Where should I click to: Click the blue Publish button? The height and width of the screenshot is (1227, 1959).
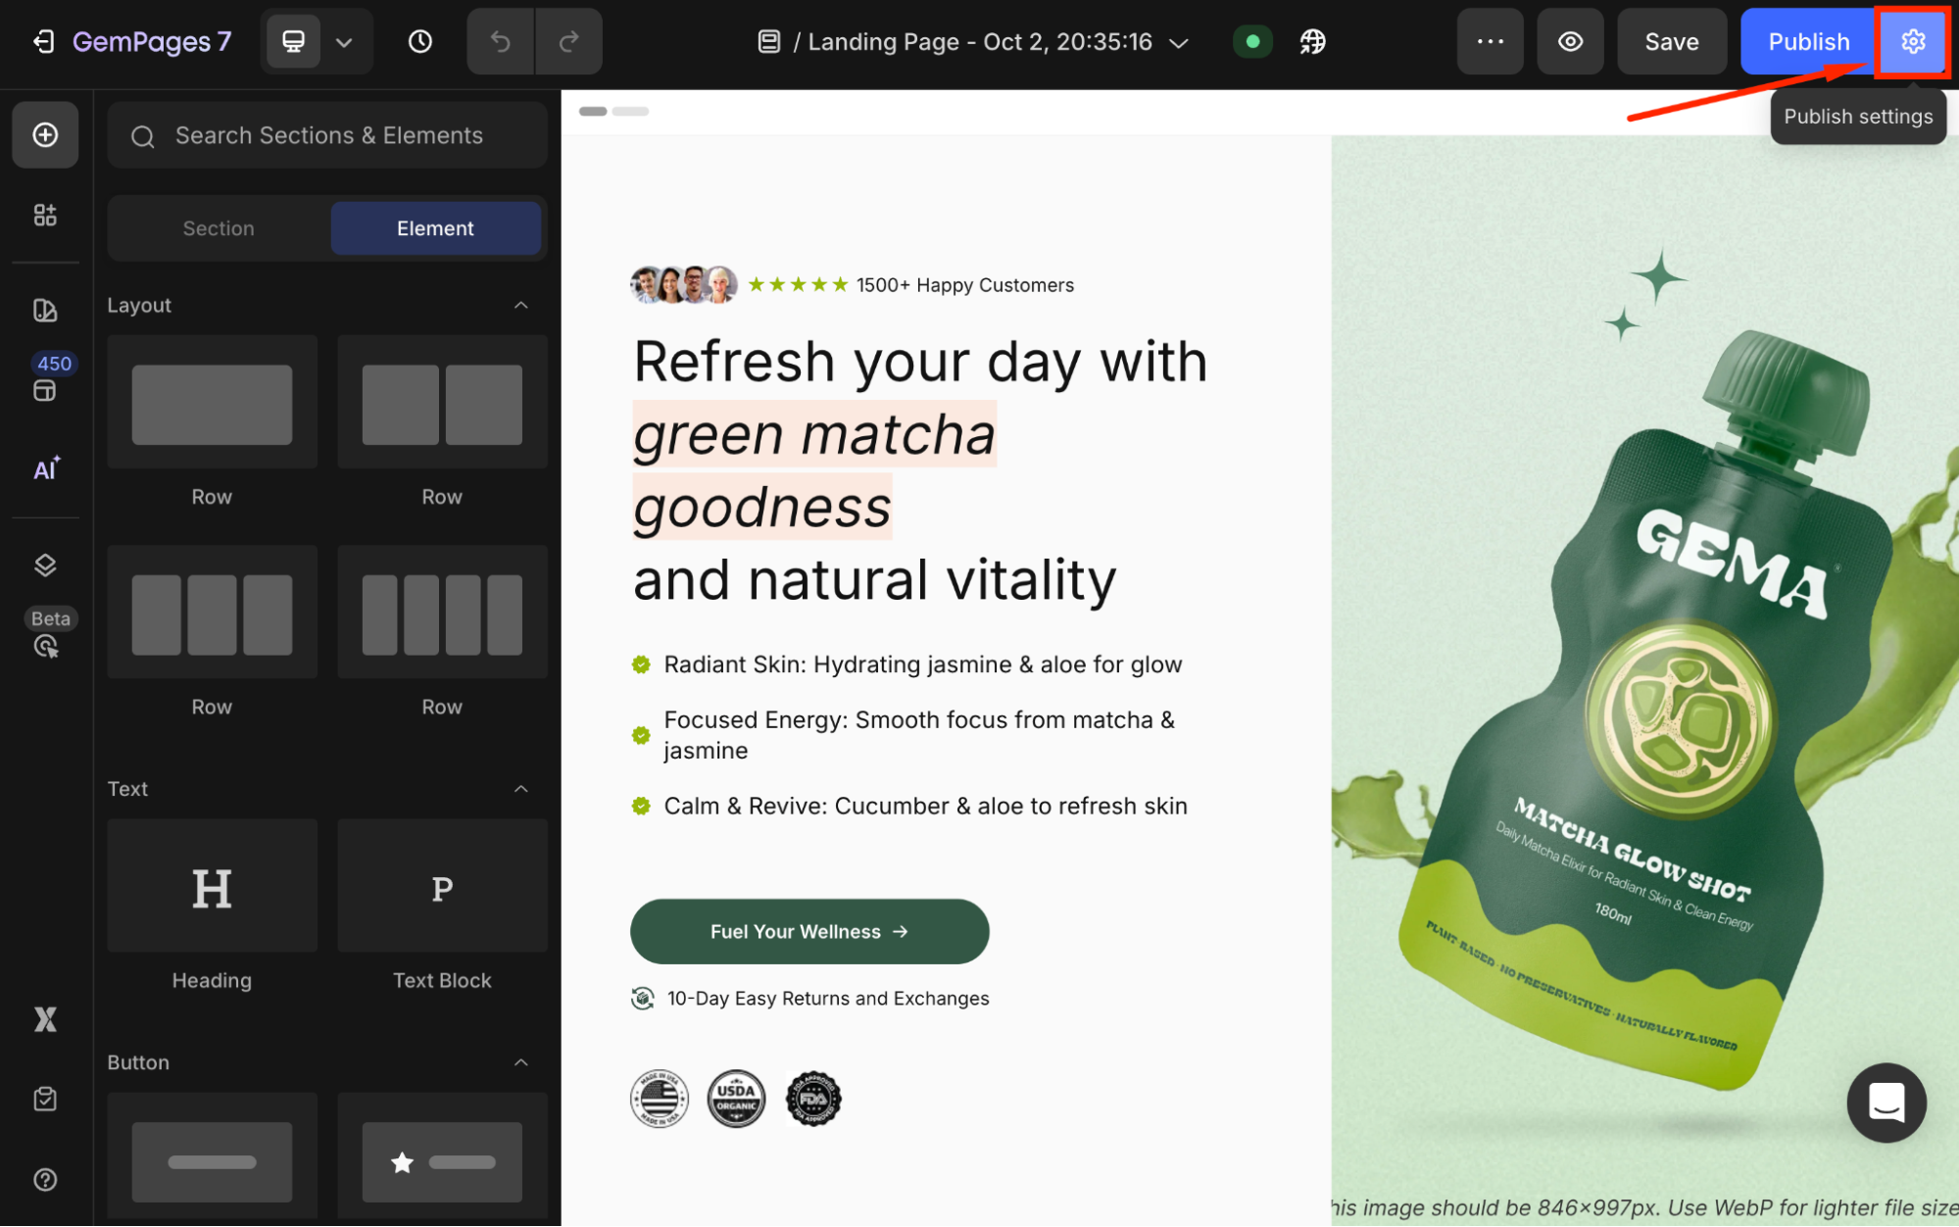coord(1807,41)
